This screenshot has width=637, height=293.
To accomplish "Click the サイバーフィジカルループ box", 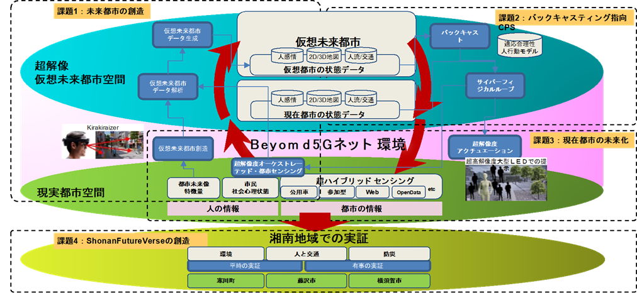I will (x=495, y=86).
